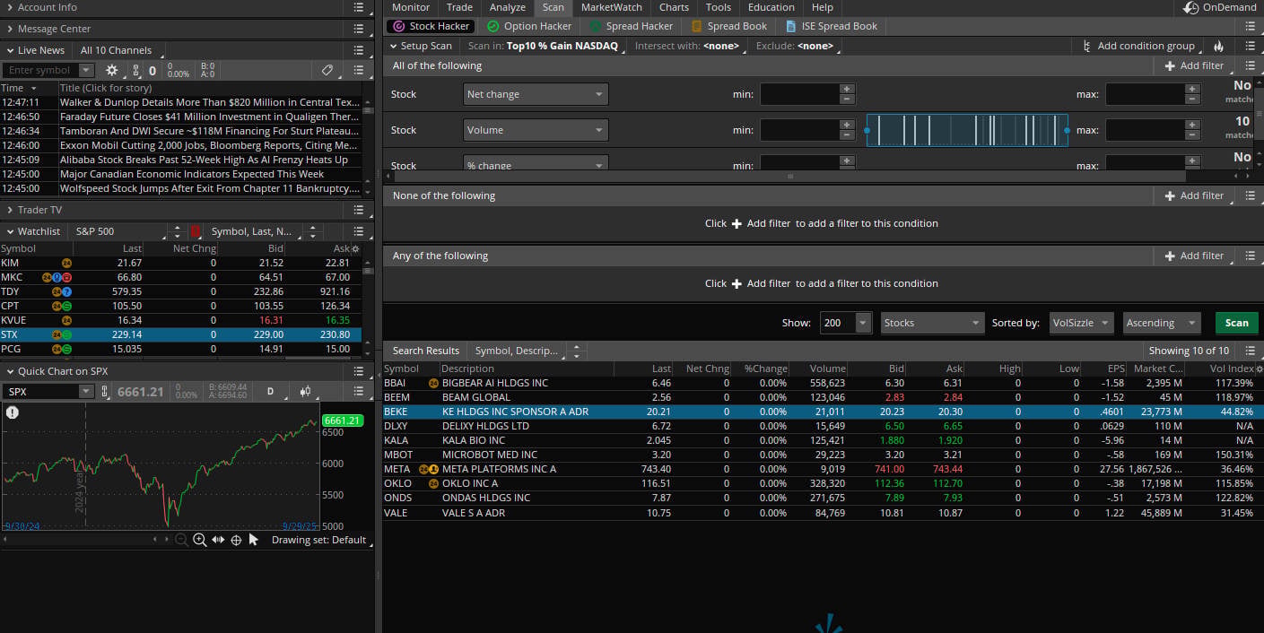
Task: Open Live News gear settings icon
Action: click(112, 70)
